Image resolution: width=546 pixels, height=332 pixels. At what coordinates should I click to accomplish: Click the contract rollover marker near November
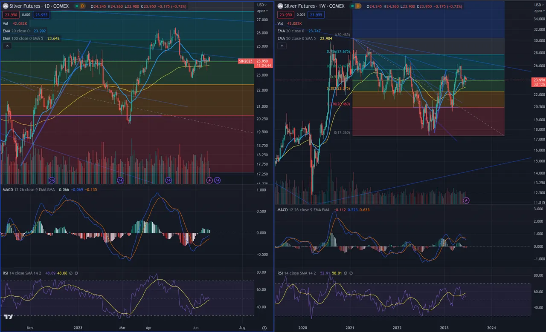pos(52,180)
